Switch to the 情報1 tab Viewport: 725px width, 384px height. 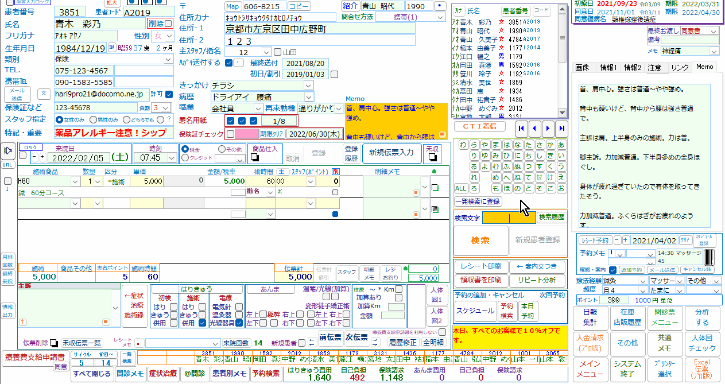tap(608, 67)
